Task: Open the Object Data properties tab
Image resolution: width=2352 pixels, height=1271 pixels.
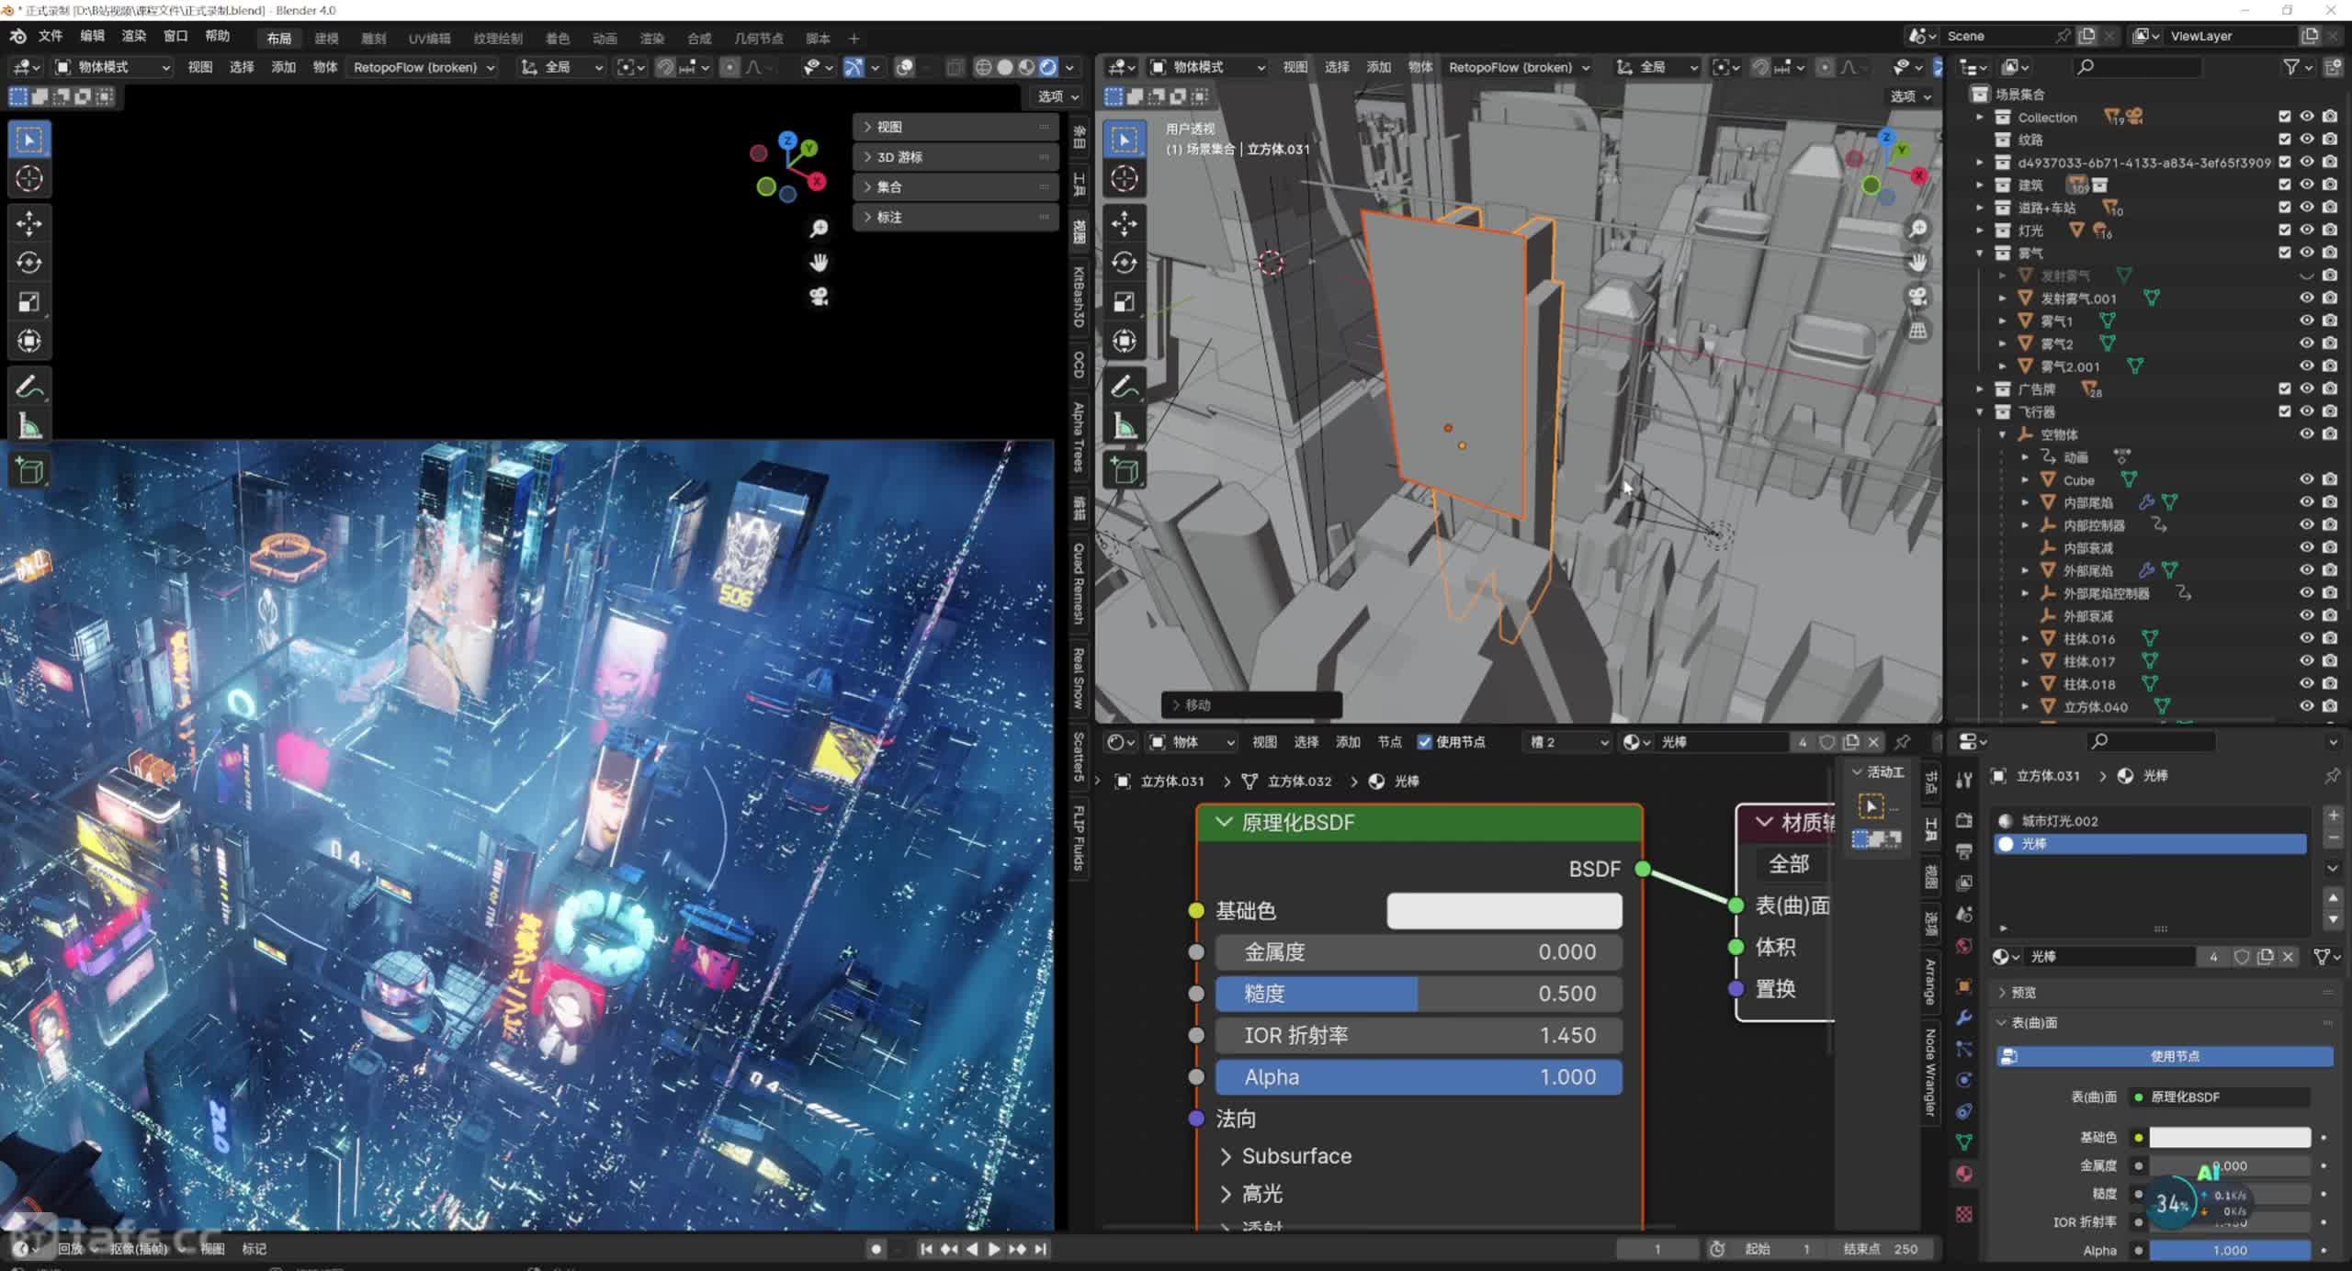Action: 1964,1142
